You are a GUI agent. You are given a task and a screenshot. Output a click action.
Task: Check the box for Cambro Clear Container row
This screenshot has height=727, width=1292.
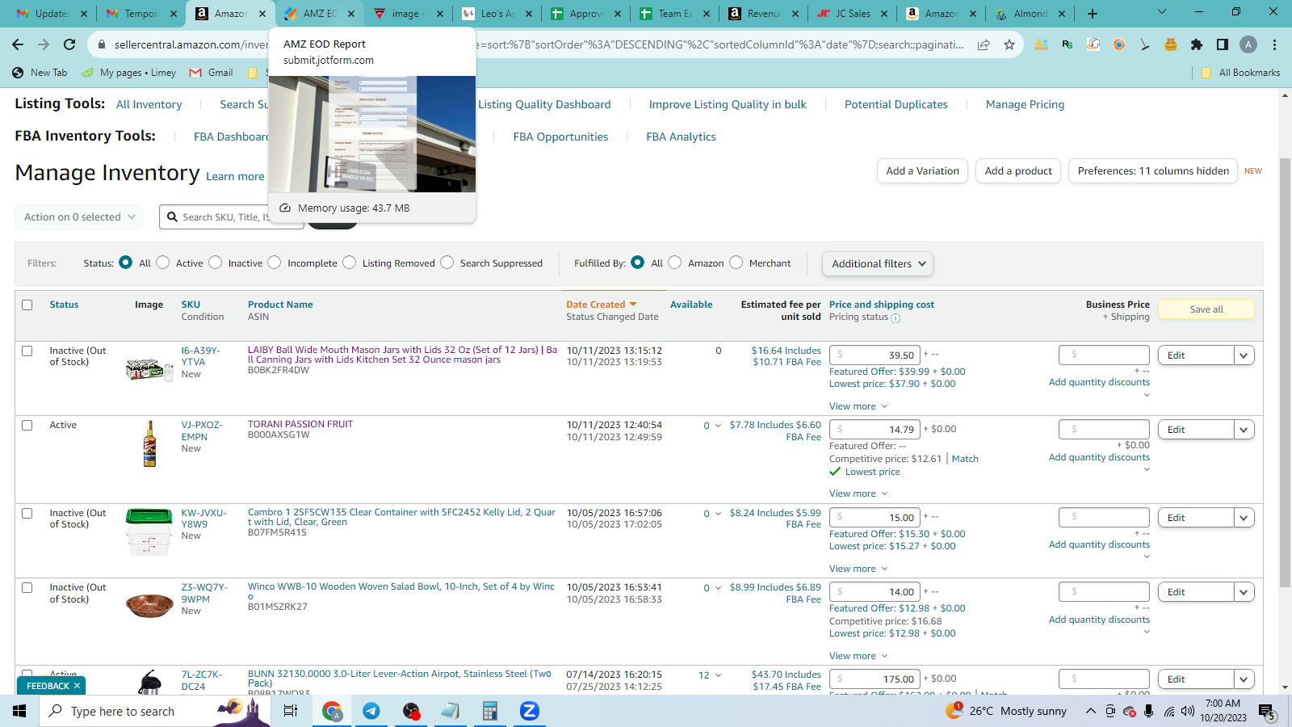27,514
